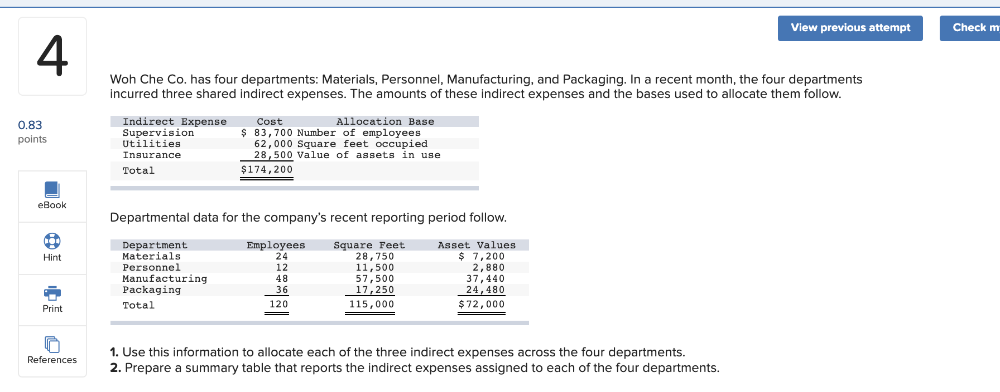Click the Personnel department row label

click(152, 267)
